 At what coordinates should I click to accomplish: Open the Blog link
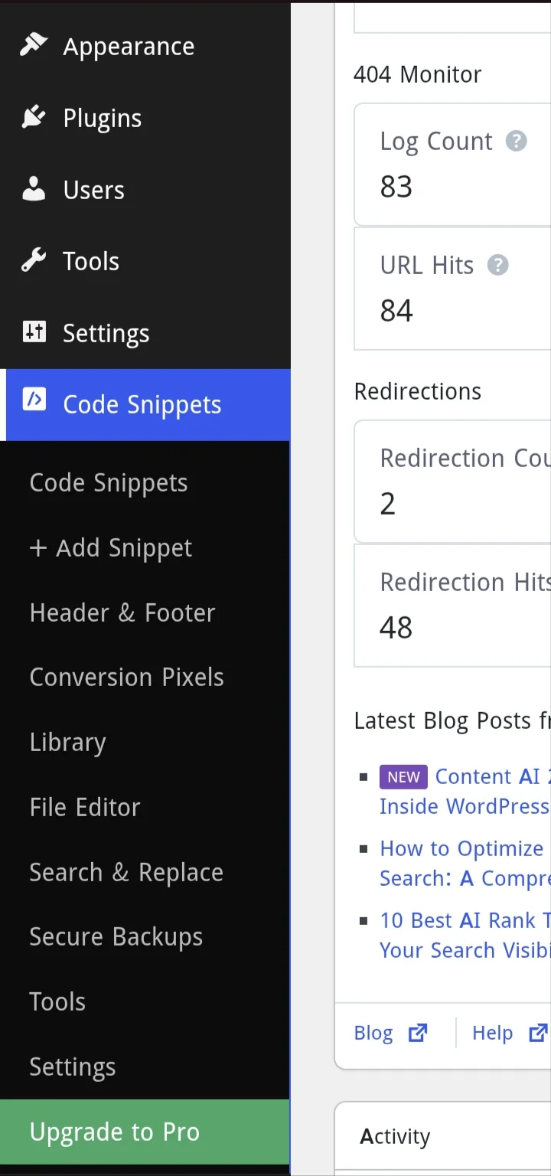tap(373, 1033)
